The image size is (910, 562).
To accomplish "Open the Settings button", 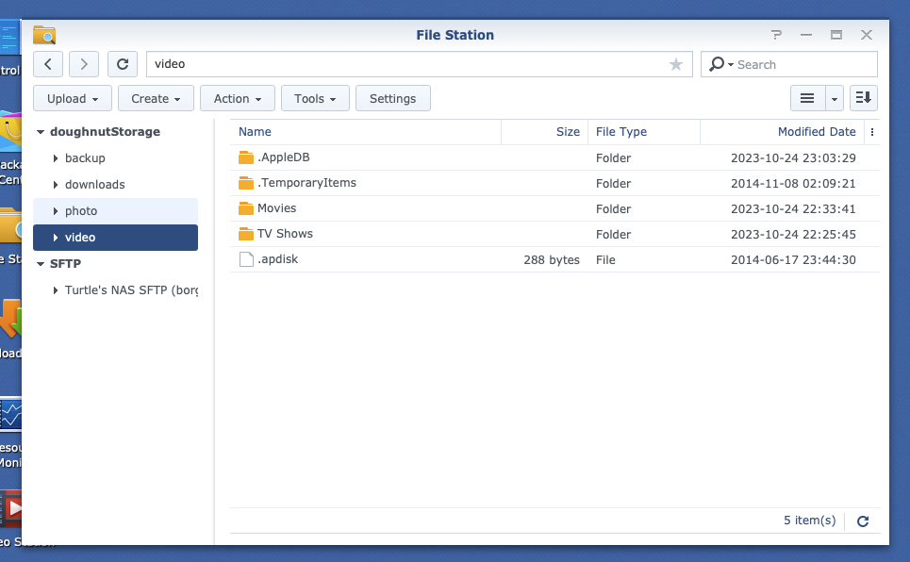I will 393,98.
